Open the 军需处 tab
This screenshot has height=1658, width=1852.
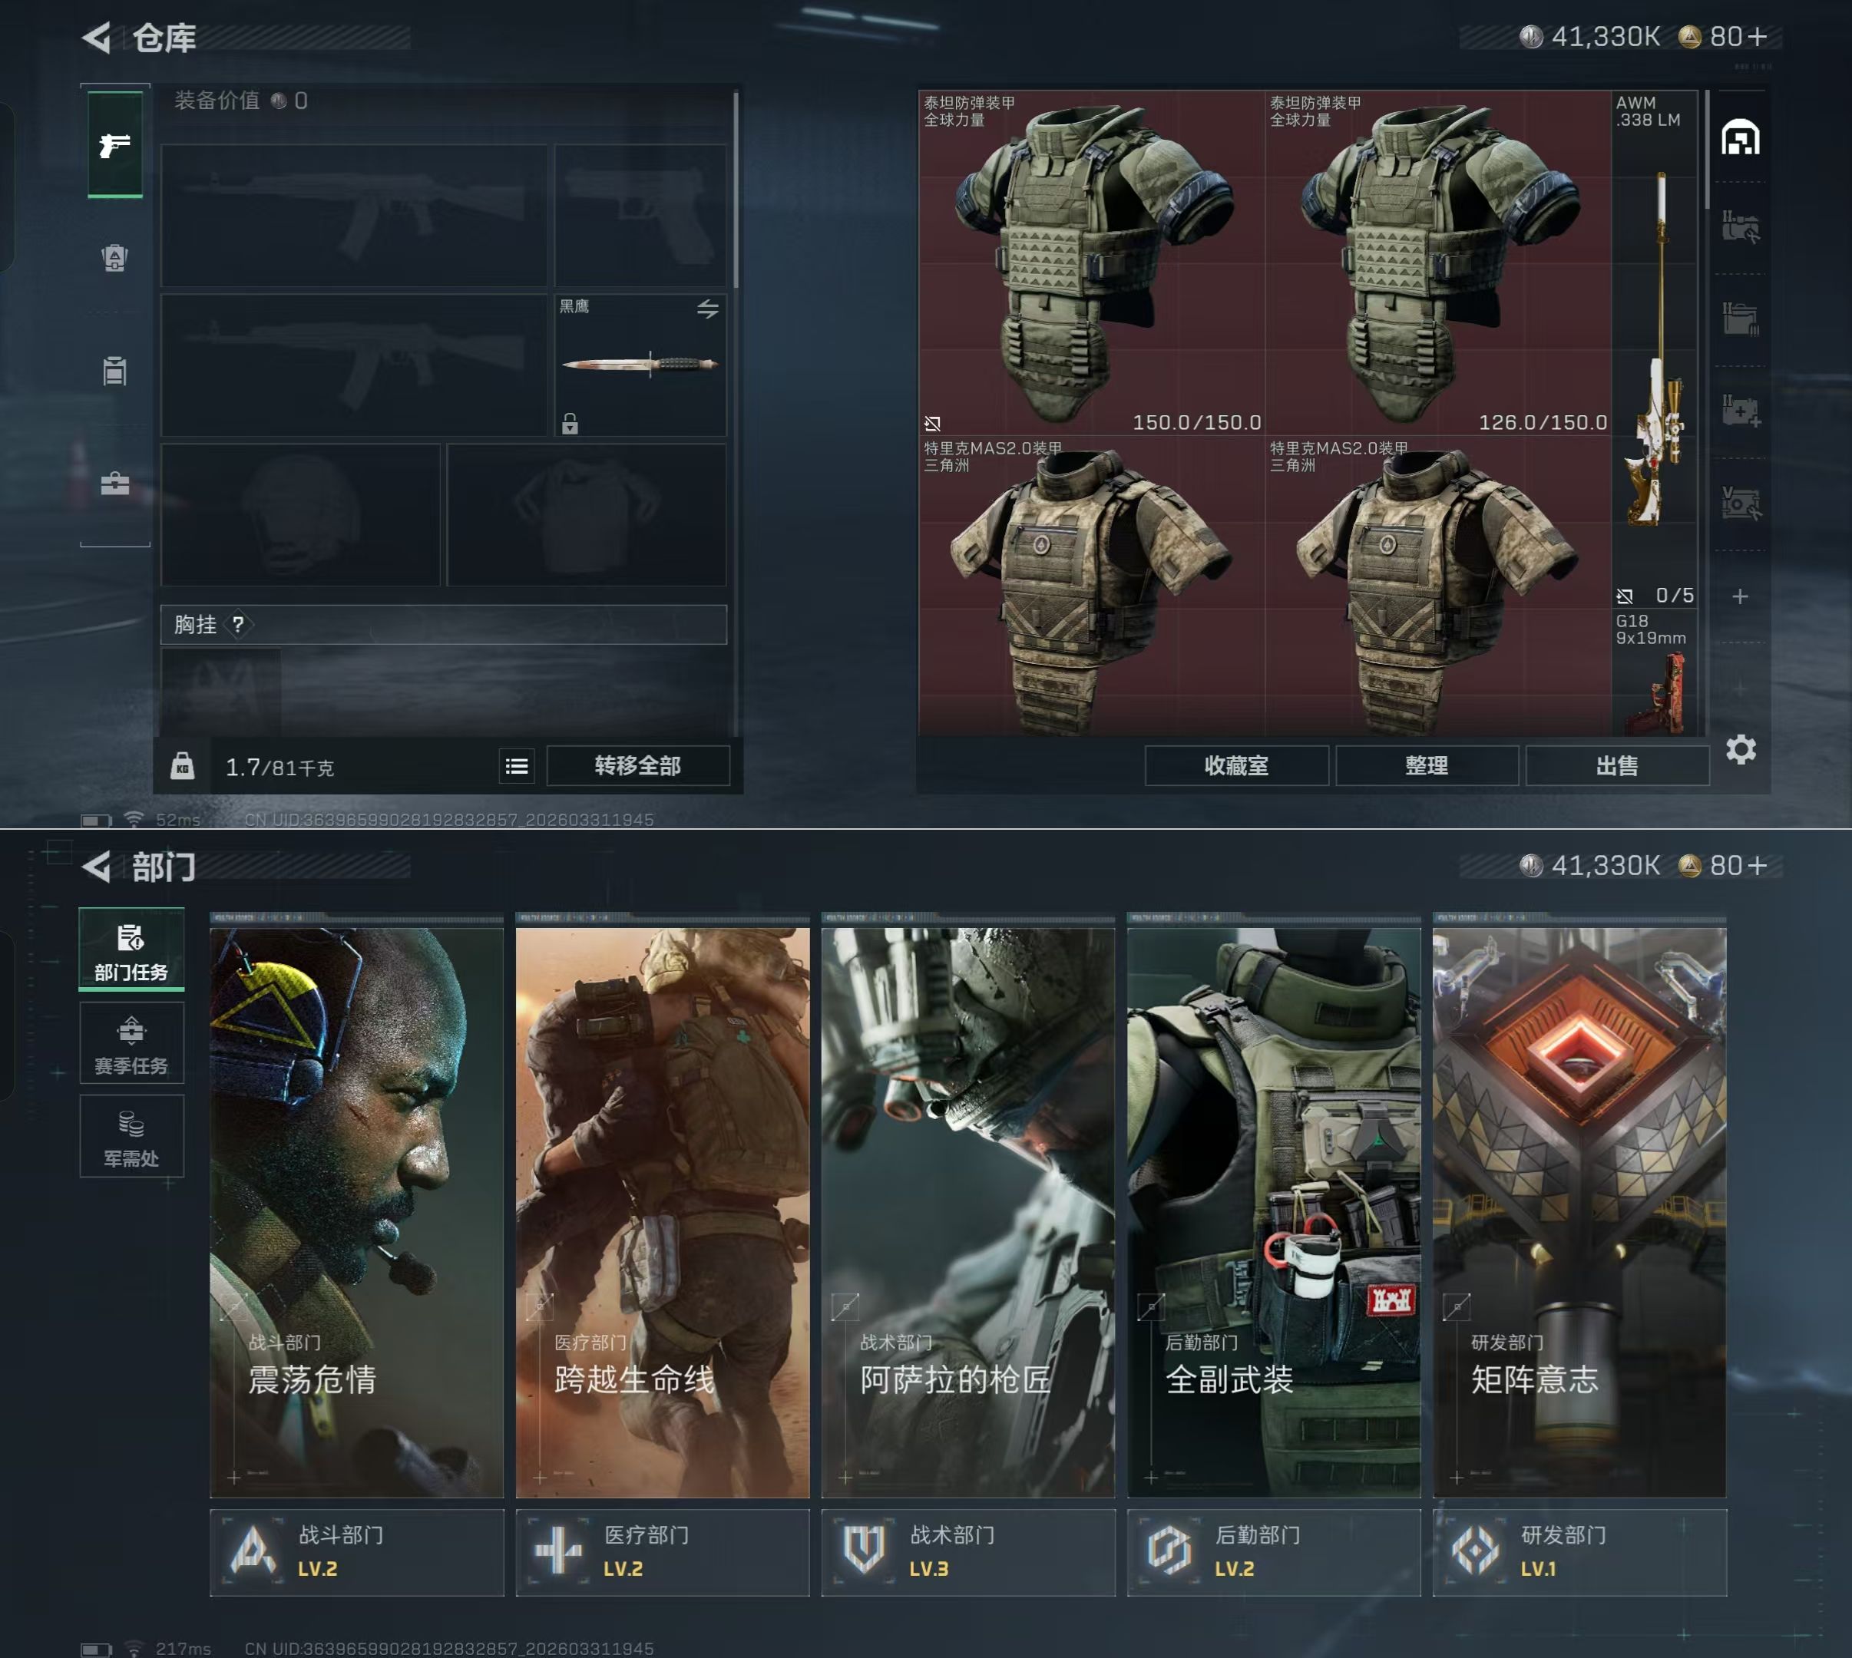tap(131, 1136)
